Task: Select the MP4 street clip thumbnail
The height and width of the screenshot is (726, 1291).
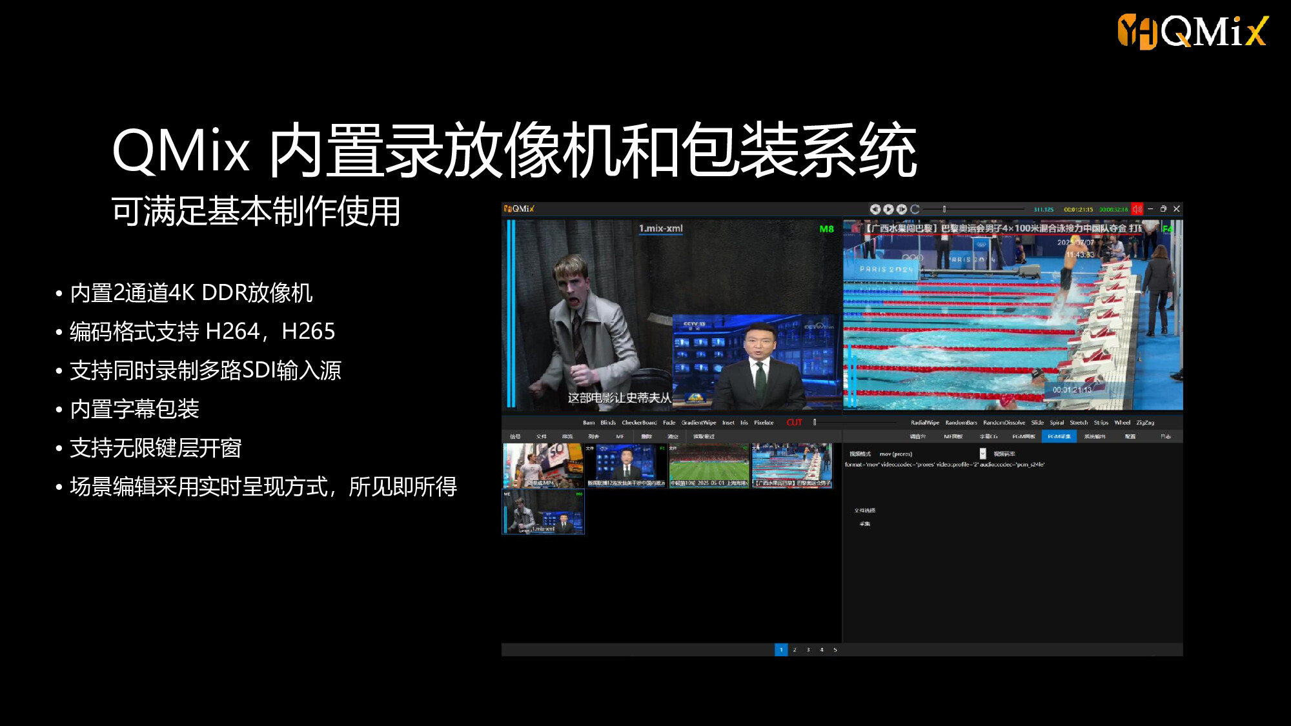Action: (543, 465)
